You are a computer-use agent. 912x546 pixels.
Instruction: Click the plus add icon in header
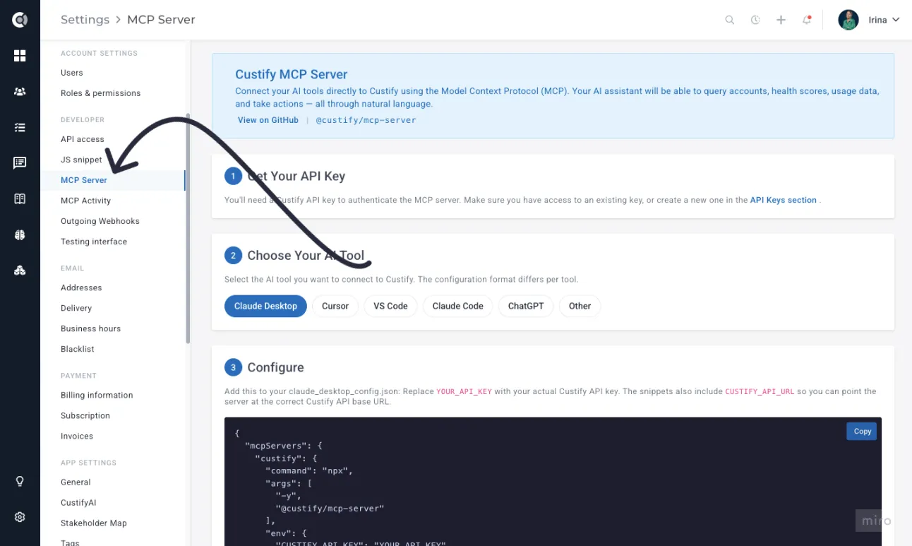click(781, 20)
